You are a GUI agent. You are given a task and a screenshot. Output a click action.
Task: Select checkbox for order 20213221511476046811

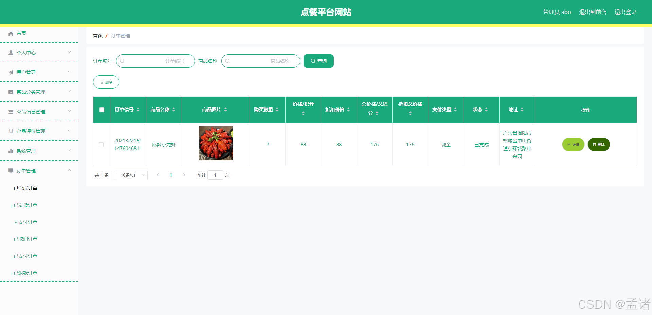click(x=101, y=145)
